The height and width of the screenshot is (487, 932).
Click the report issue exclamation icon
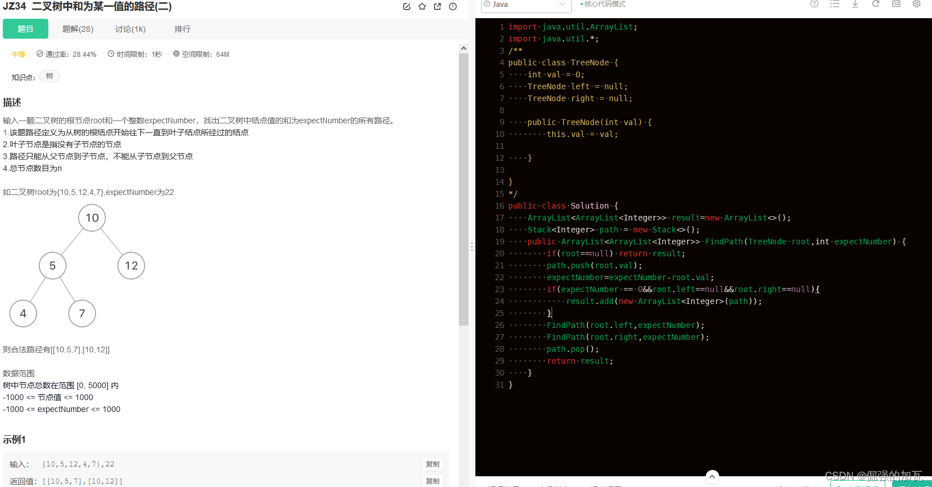453,7
